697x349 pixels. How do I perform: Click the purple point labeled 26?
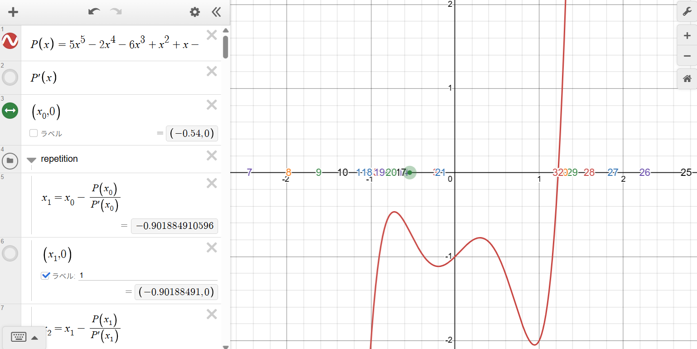645,172
